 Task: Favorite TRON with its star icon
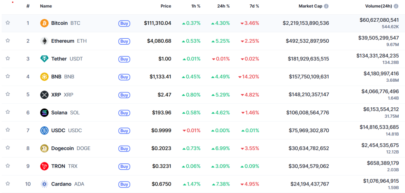coord(8,166)
